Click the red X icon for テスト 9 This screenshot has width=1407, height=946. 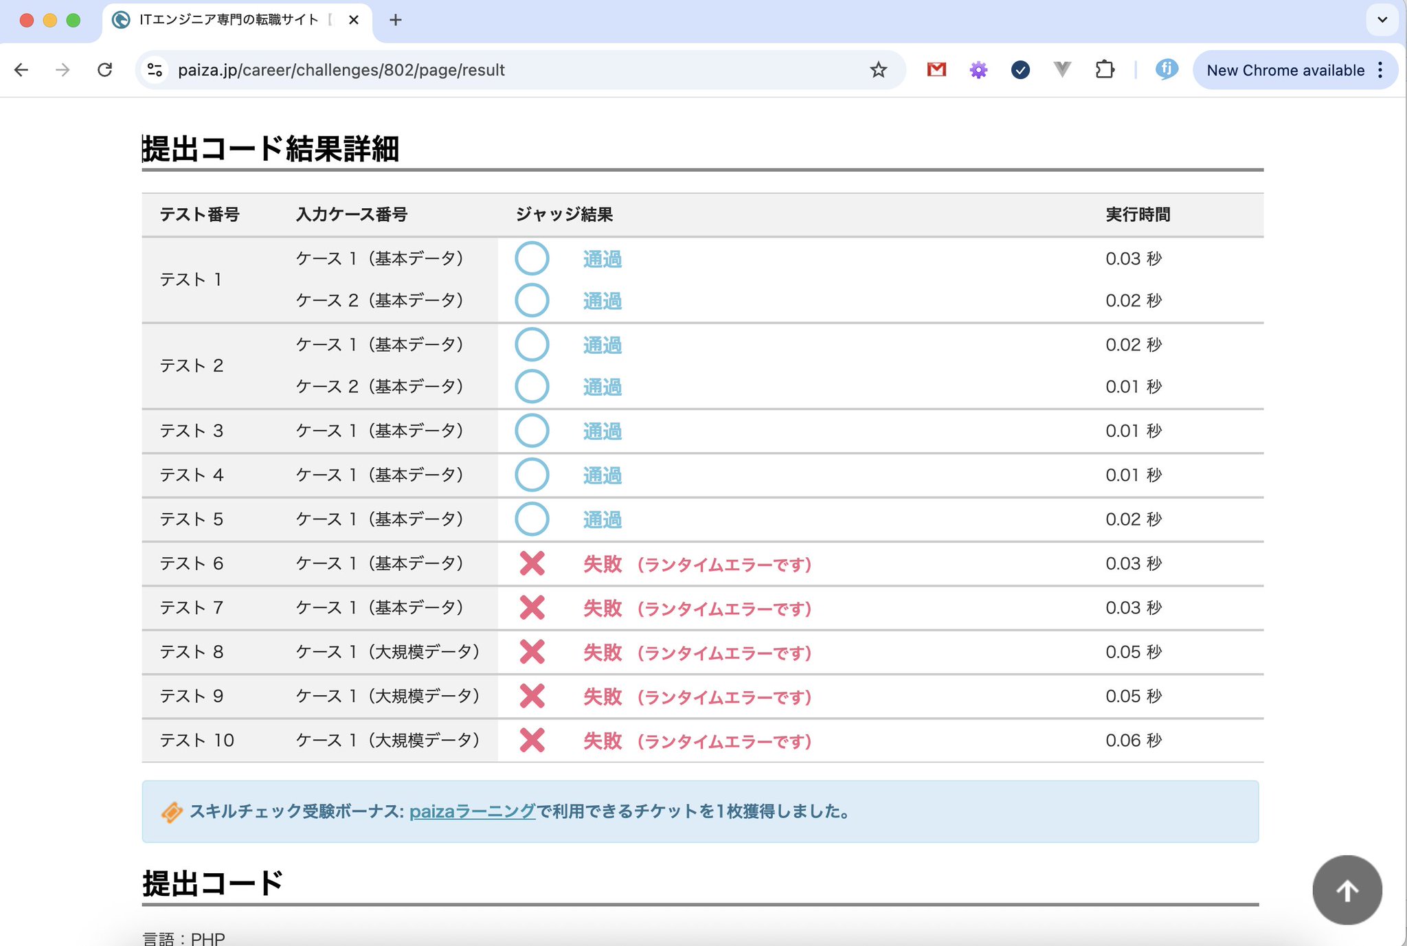pos(532,696)
